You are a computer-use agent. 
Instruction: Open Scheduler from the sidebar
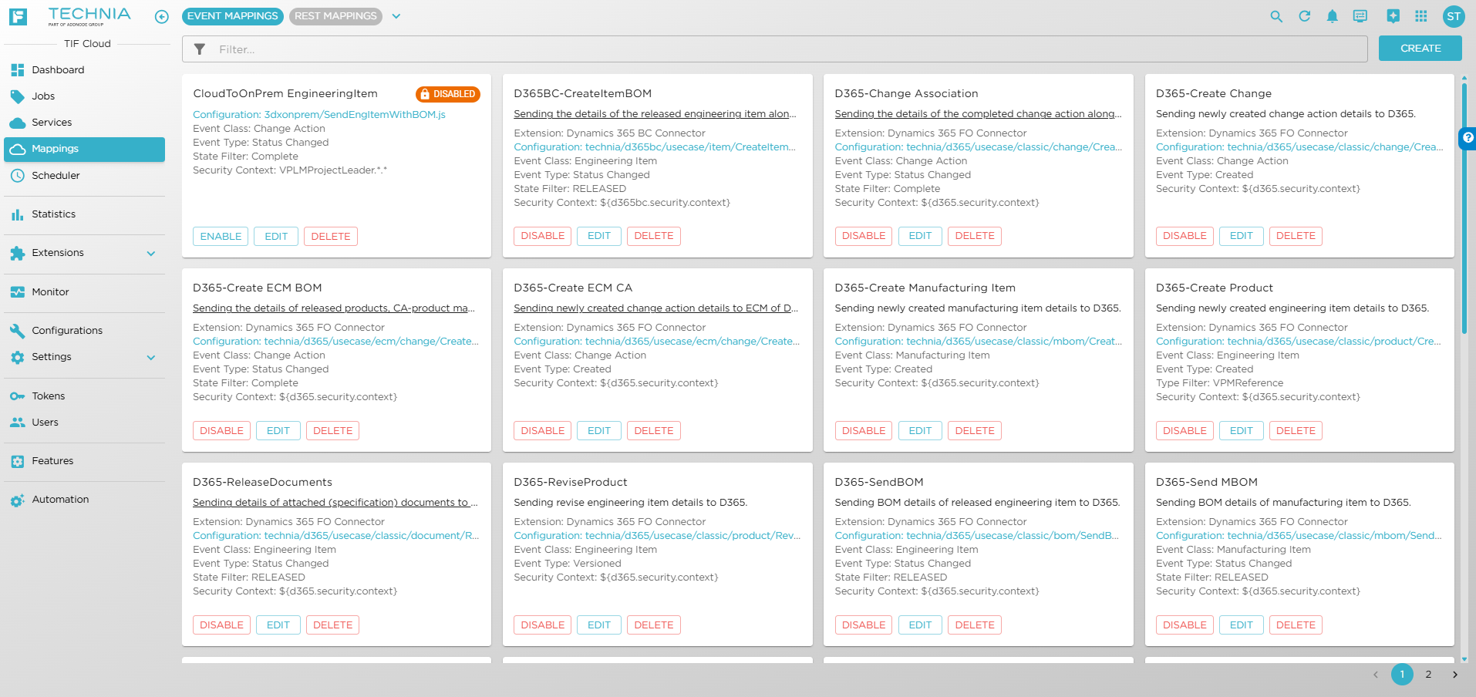click(56, 176)
